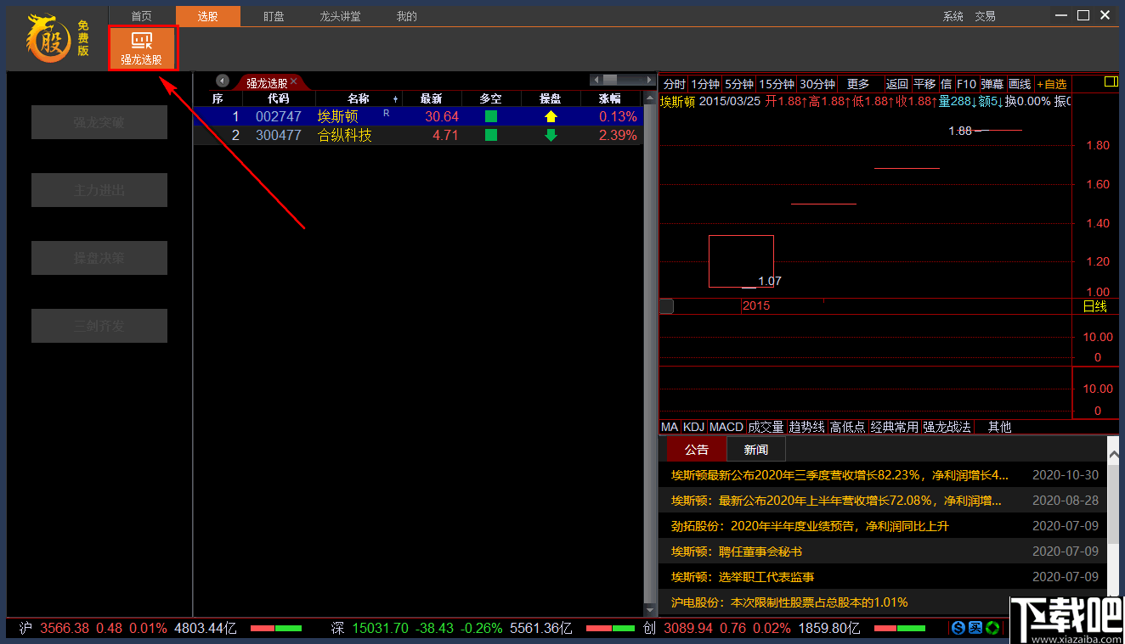Toggle the 弹幕 option

992,84
